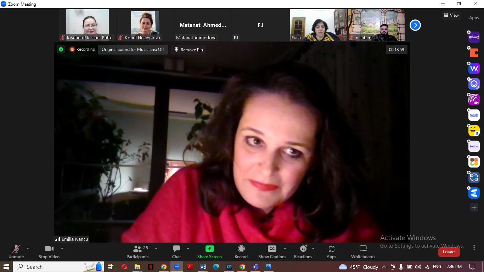Open Task View in the taskbar
The image size is (484, 272).
point(111,267)
